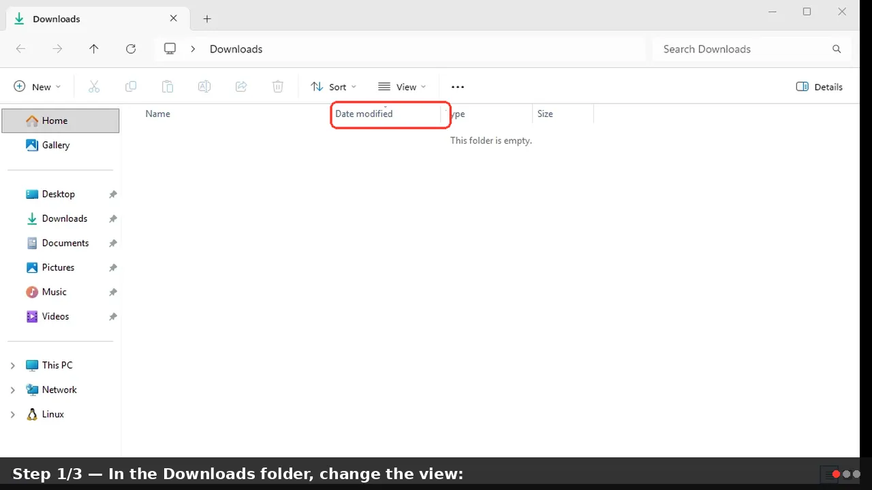Add a new tab with plus button
Viewport: 872px width, 490px height.
point(207,19)
